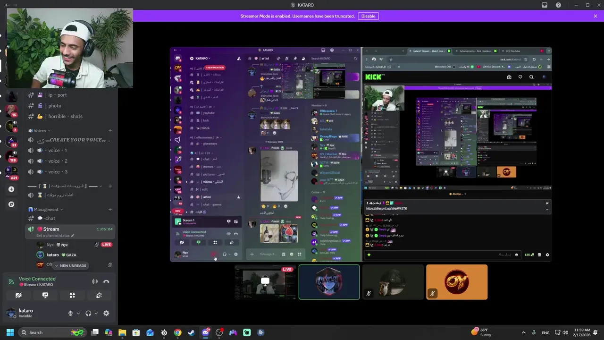The height and width of the screenshot is (340, 604).
Task: Click Set a channel status
Action: (55, 236)
